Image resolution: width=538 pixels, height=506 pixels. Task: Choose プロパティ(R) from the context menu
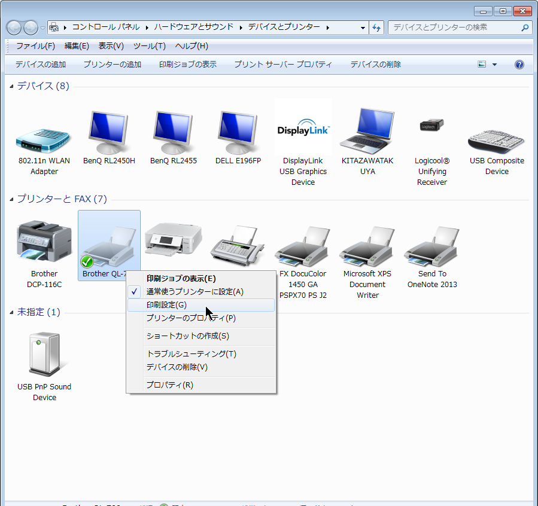201,385
